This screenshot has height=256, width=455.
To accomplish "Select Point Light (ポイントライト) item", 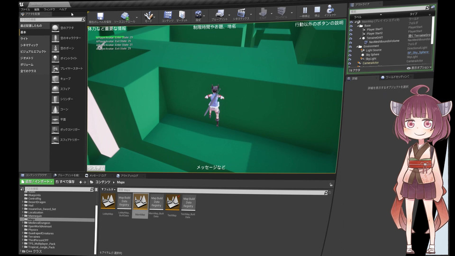I will 68,58.
